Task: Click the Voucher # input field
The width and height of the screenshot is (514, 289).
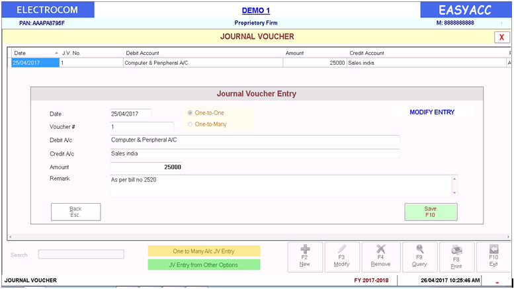Action: pyautogui.click(x=142, y=127)
